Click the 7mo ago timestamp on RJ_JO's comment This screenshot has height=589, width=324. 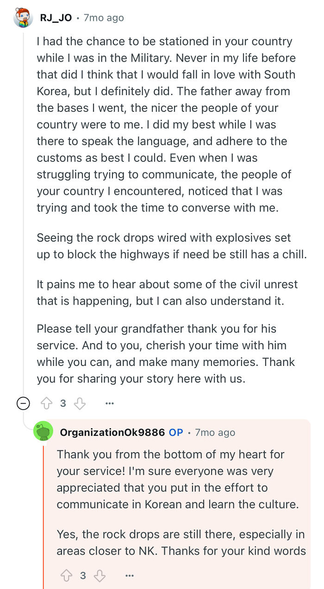[x=103, y=18]
